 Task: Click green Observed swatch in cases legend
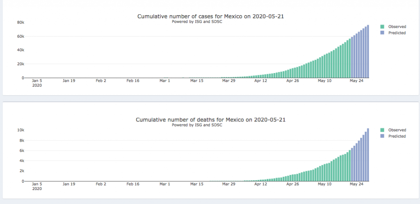coord(382,27)
